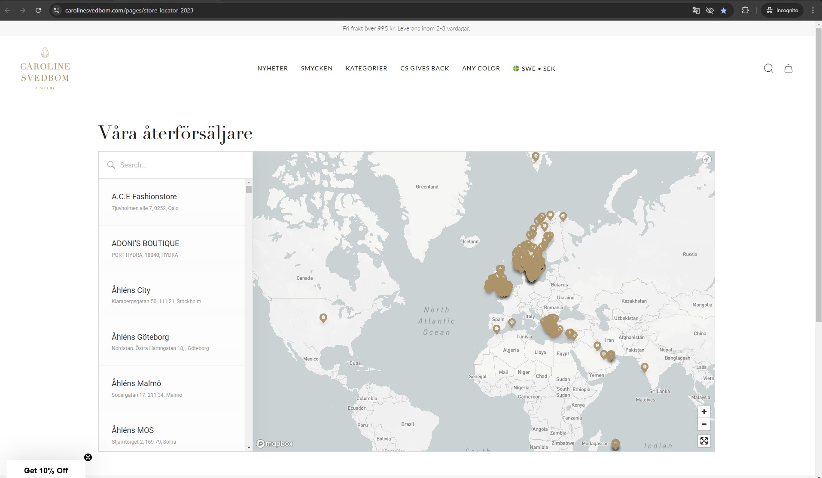This screenshot has width=822, height=478.
Task: Open the Chrome three-dot menu
Action: tap(813, 10)
